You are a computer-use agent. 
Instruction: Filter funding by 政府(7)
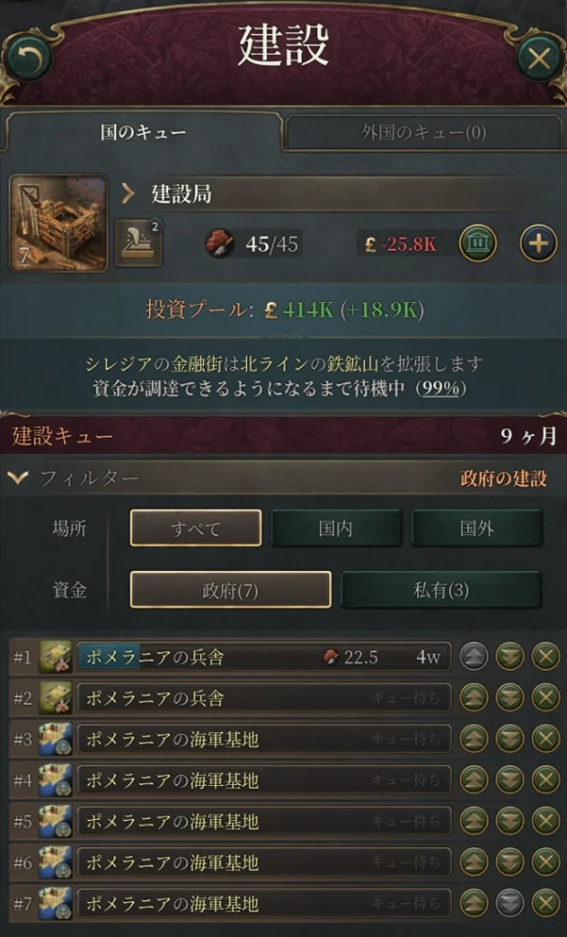pos(230,590)
